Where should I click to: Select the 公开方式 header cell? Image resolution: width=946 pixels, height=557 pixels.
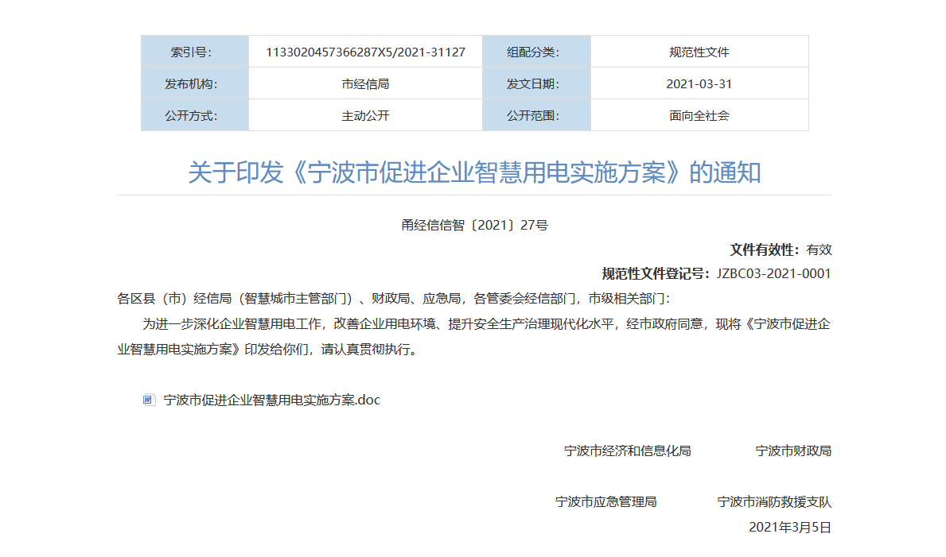tap(194, 114)
